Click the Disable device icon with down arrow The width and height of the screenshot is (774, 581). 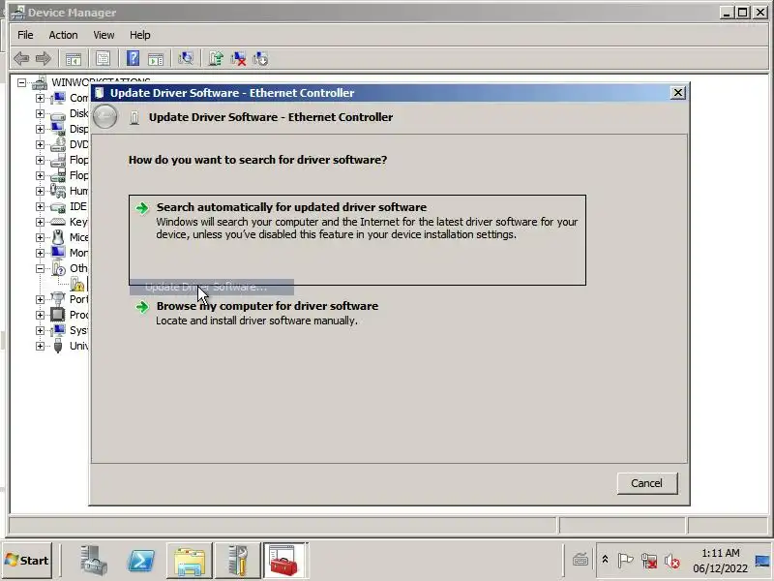tap(260, 59)
